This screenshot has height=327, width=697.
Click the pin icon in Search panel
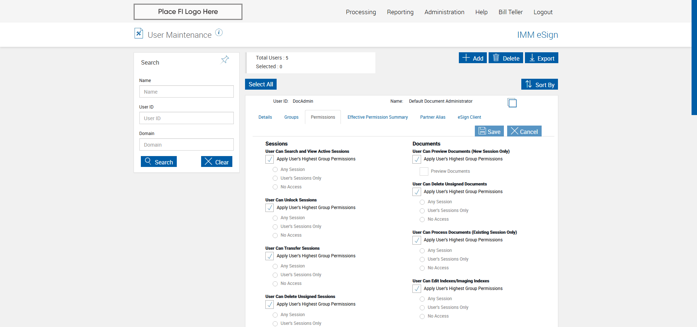(x=225, y=60)
